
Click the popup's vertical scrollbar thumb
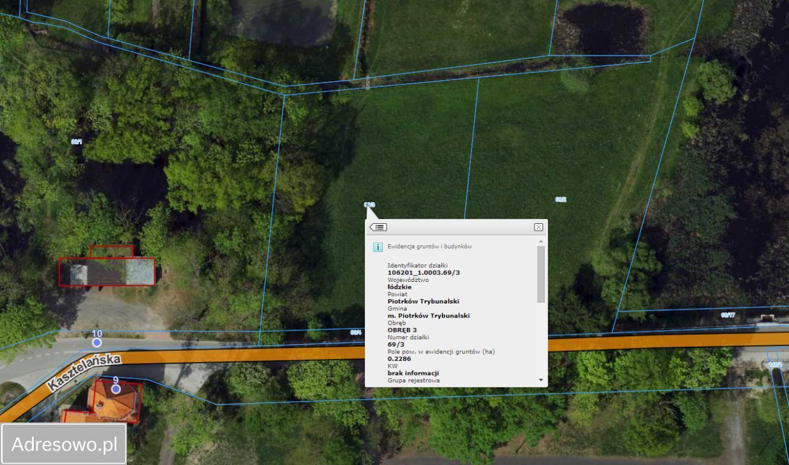pos(541,274)
